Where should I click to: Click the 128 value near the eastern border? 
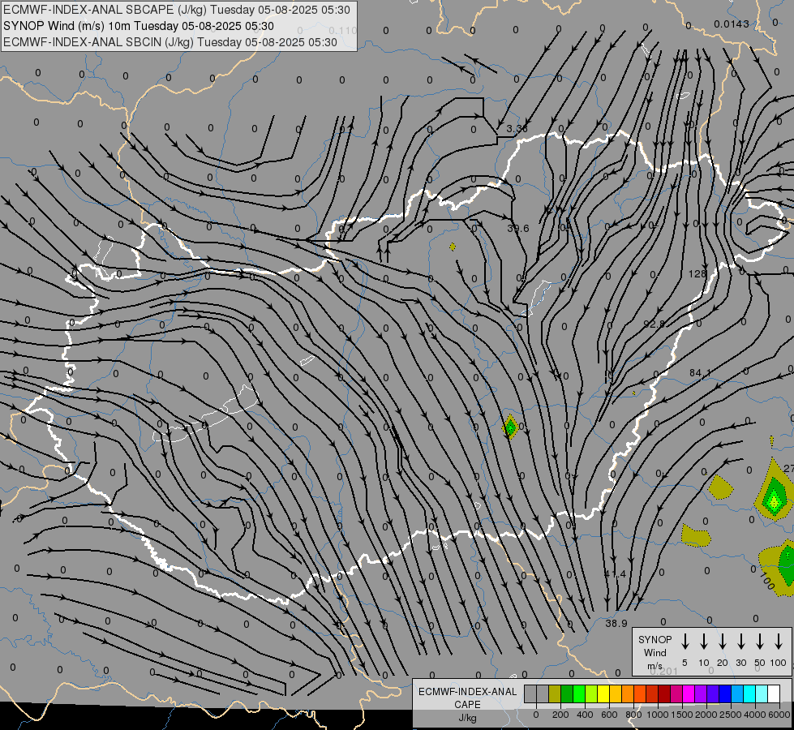(697, 273)
